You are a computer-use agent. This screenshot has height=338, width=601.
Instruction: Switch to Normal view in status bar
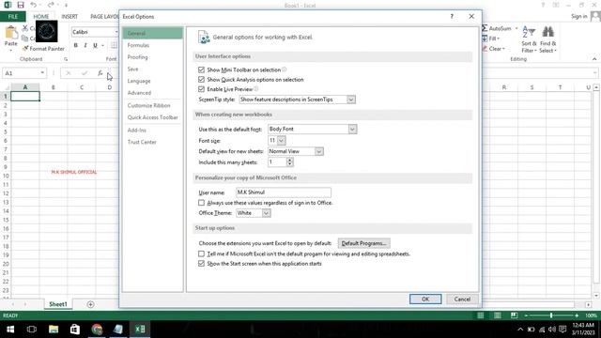point(480,315)
